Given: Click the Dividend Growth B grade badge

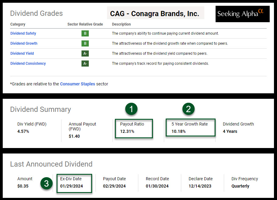Looking at the screenshot, I should pos(85,43).
